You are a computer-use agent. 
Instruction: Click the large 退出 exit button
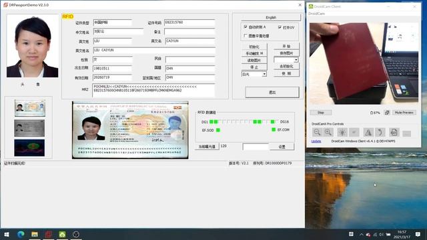tap(272, 92)
